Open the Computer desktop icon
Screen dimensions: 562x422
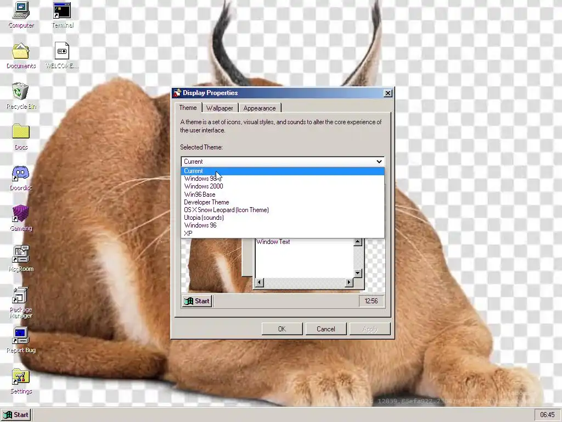pyautogui.click(x=21, y=15)
